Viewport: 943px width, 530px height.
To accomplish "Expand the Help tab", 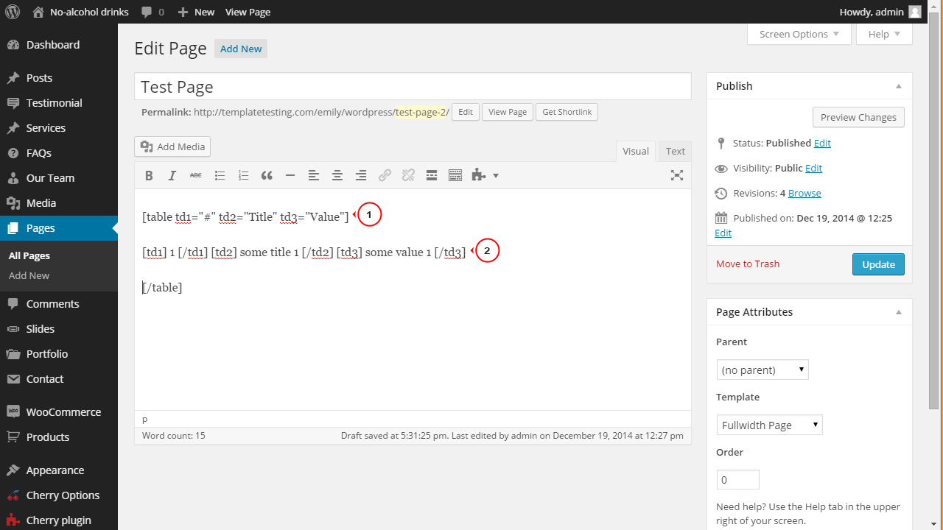I will (884, 34).
